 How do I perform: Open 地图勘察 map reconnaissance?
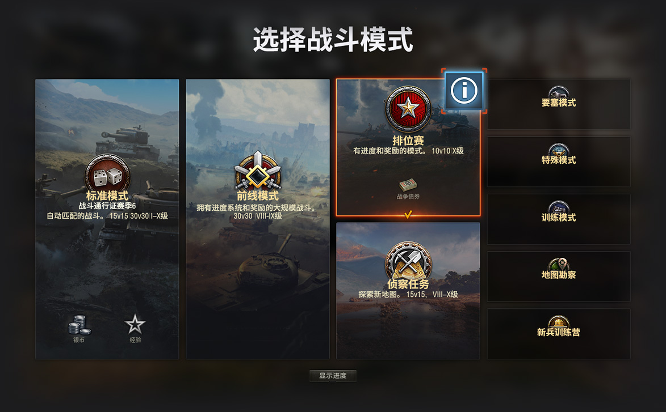pos(559,277)
